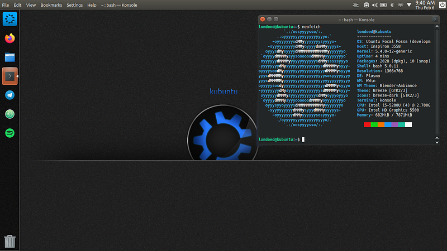Click the 'GPU: Intel HD Graphics 5500' line
The height and width of the screenshot is (251, 447).
[x=388, y=110]
